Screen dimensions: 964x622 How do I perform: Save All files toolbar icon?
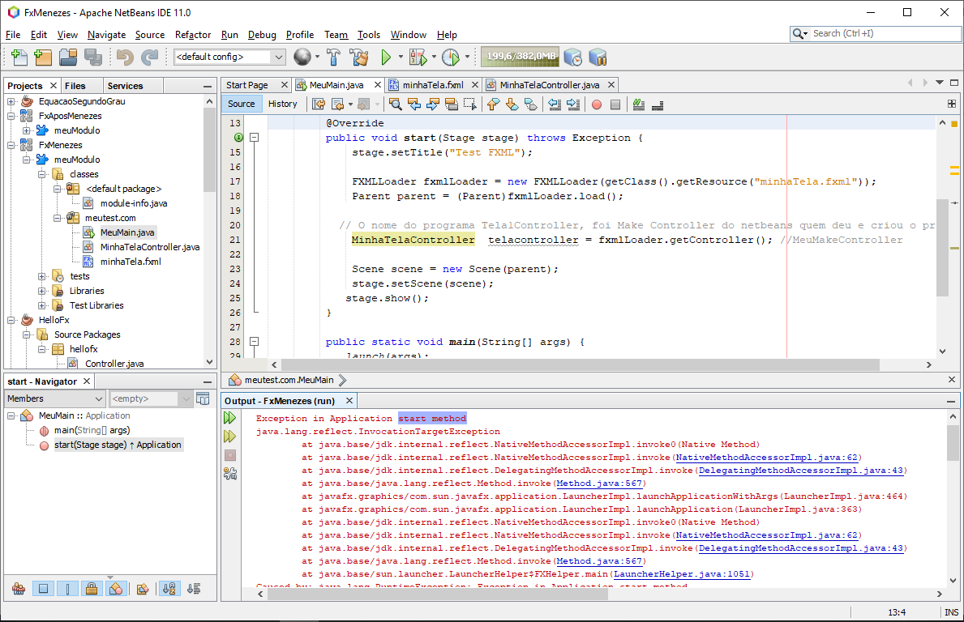tap(93, 58)
